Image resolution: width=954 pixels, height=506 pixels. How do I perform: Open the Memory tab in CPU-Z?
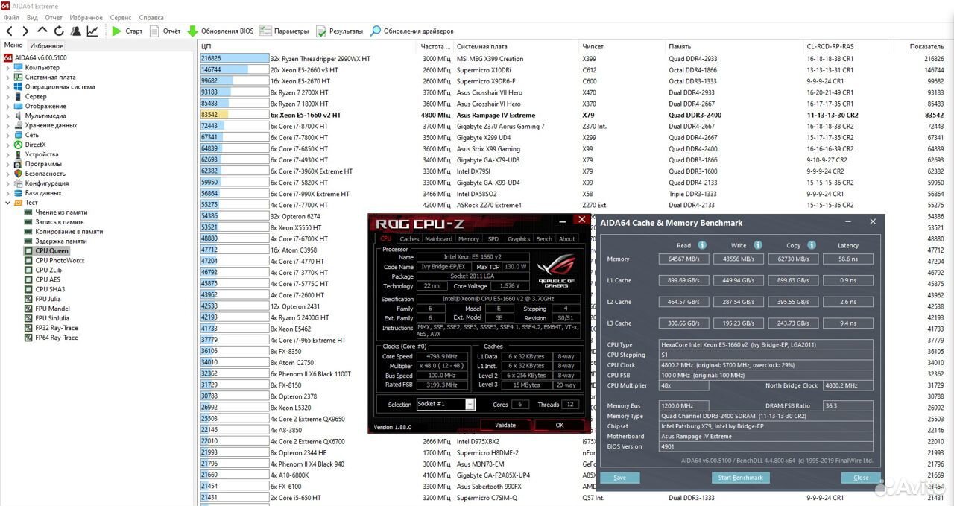[469, 239]
